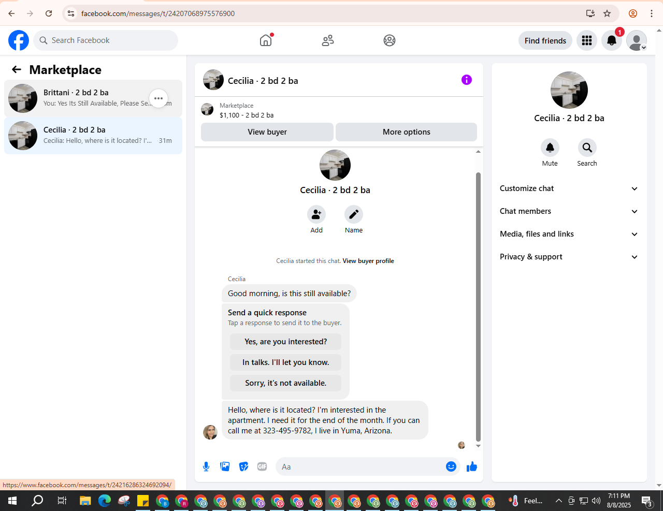Choose a GIF icon
Image resolution: width=663 pixels, height=511 pixels.
[262, 466]
